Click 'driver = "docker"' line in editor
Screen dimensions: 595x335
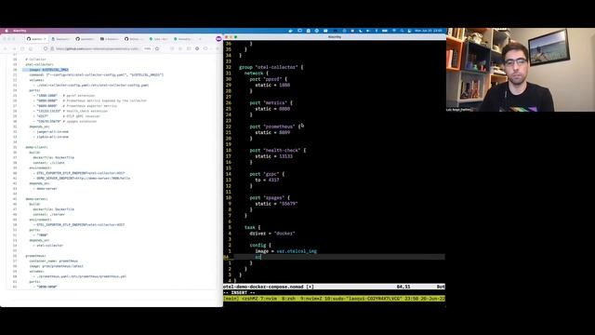[272, 234]
